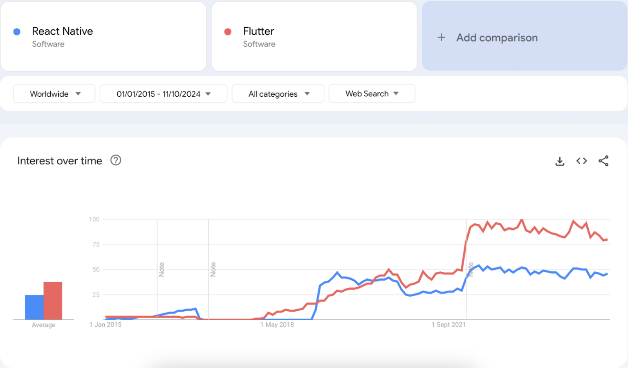Viewport: 628px width, 368px height.
Task: Download the Interest over time chart data
Action: pos(559,161)
